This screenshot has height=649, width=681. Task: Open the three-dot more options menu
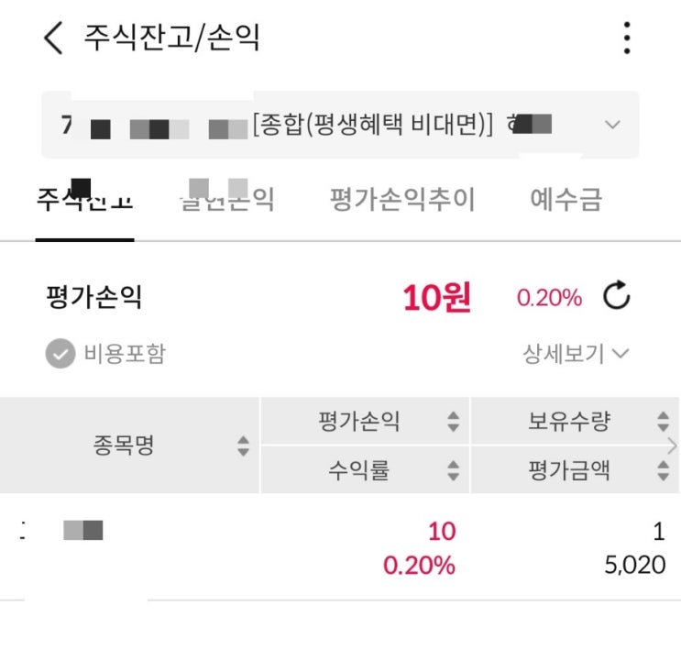627,38
